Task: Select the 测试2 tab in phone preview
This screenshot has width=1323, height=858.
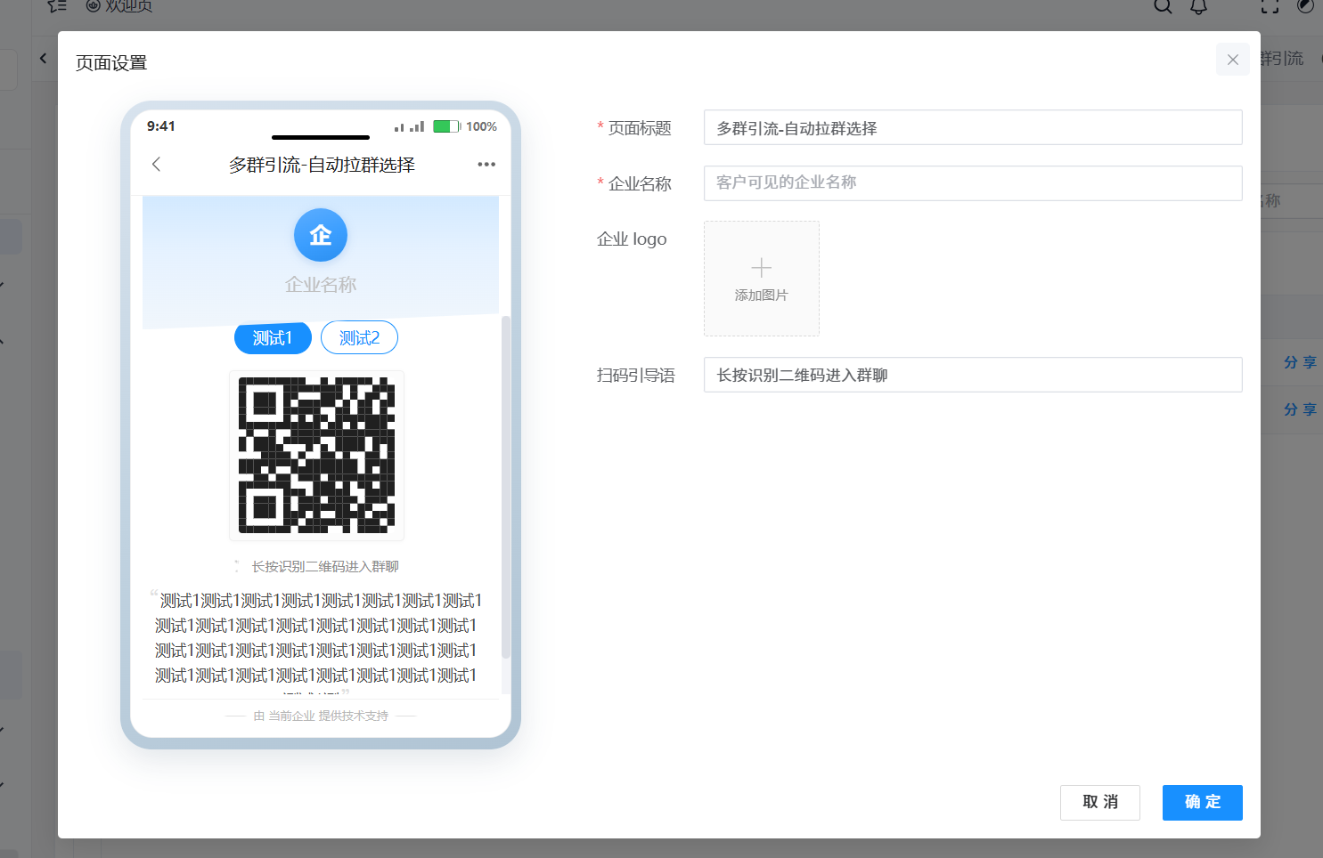Action: [359, 338]
